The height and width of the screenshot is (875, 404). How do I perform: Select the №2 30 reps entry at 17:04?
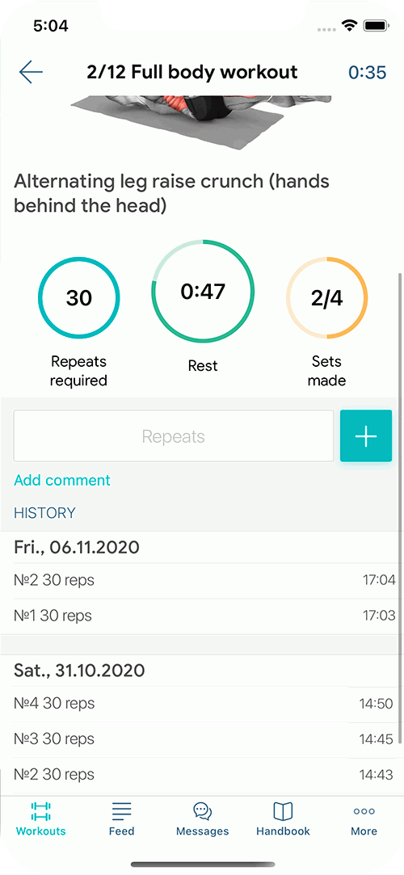[202, 580]
